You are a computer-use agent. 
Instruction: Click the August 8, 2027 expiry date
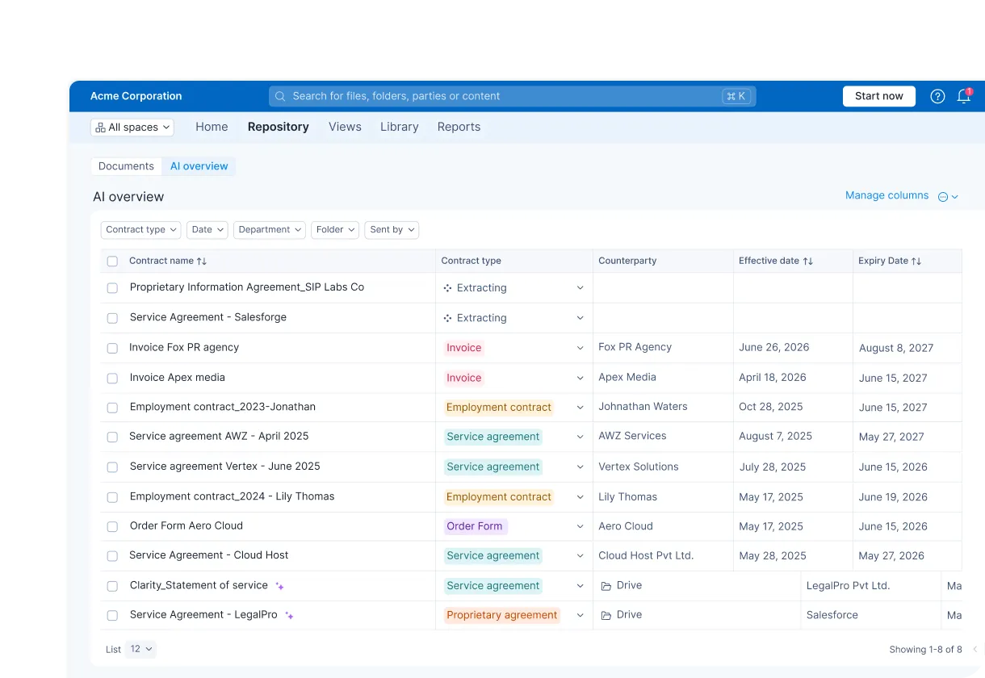[896, 348]
